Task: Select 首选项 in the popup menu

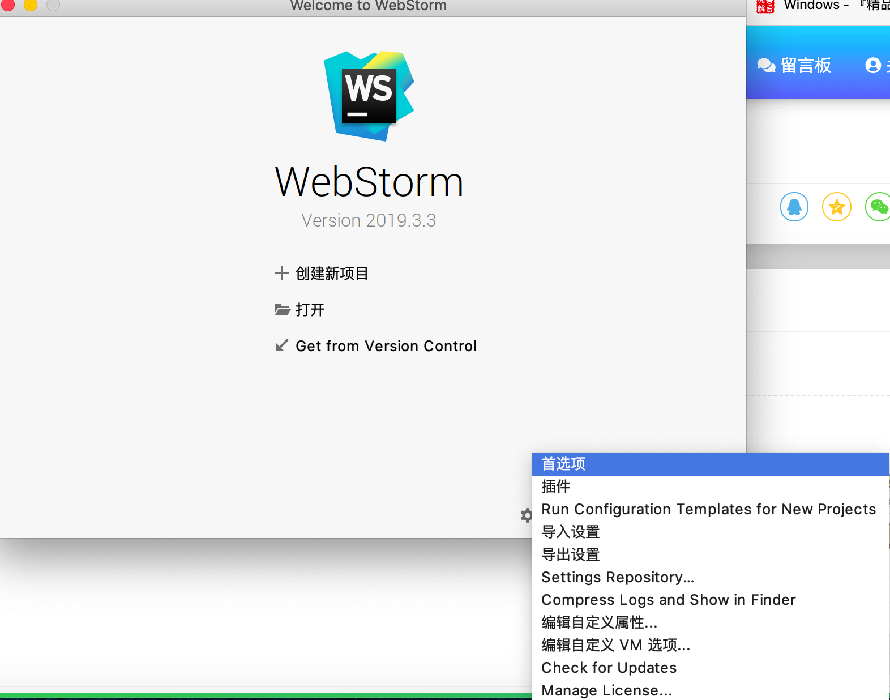Action: tap(711, 464)
